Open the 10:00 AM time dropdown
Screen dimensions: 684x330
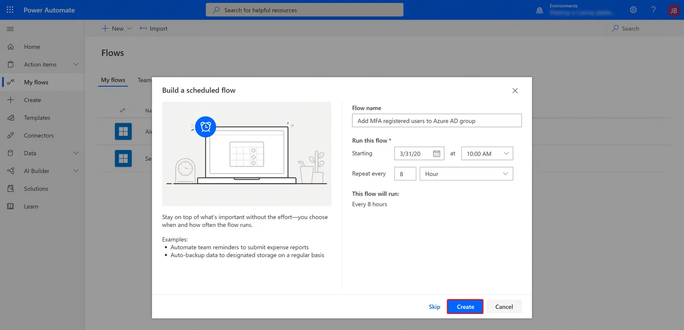tap(487, 154)
